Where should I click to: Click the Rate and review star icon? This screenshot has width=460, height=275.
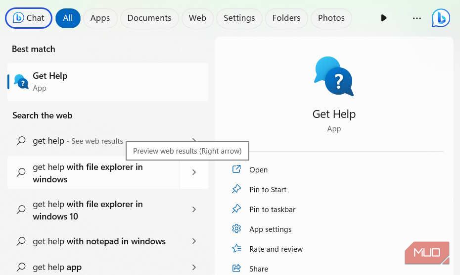[x=236, y=249]
